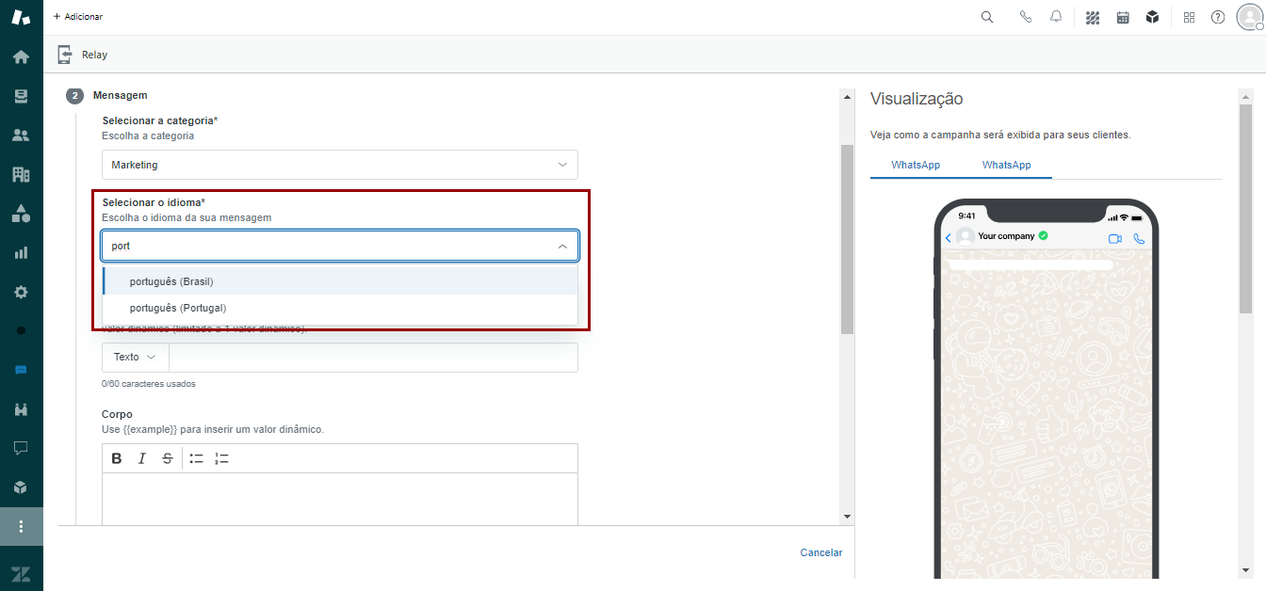Click the Adicionar button in header
The height and width of the screenshot is (591, 1266).
pos(78,17)
